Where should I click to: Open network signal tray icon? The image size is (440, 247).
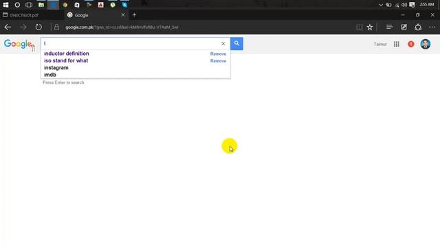pos(397,5)
